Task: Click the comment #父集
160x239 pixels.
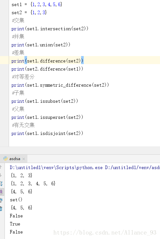Action: click(x=18, y=109)
